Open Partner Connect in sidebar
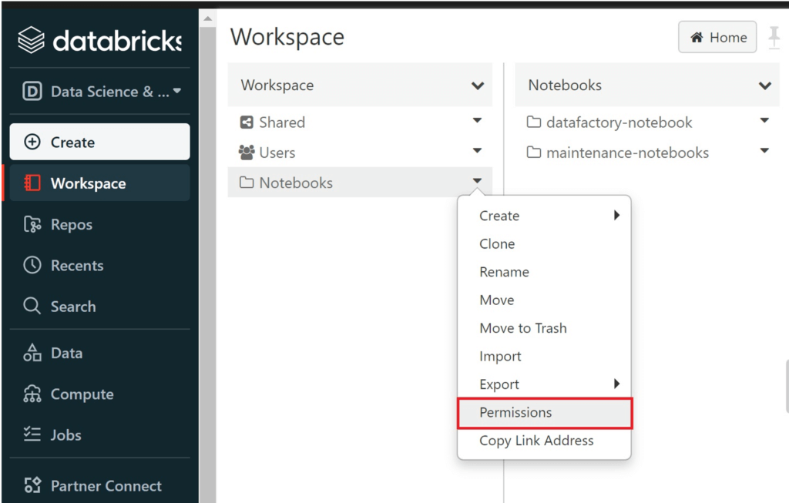This screenshot has width=789, height=503. pyautogui.click(x=106, y=486)
